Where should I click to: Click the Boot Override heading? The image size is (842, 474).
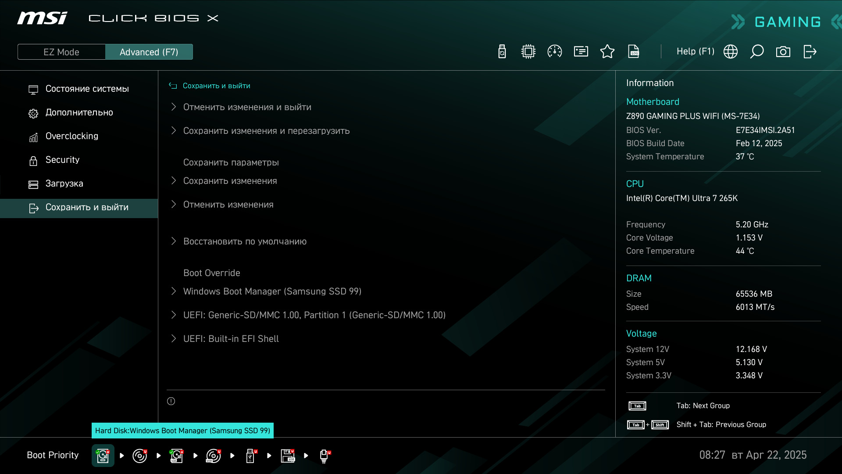click(212, 273)
